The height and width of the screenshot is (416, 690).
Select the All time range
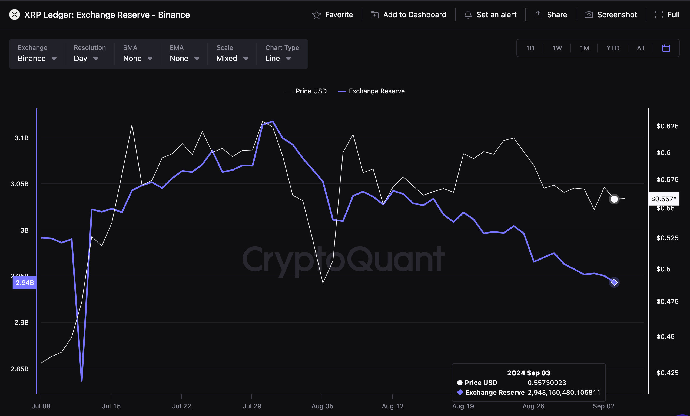[x=641, y=48]
